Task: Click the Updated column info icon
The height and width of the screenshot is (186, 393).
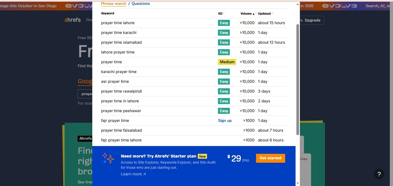Action: point(272,13)
